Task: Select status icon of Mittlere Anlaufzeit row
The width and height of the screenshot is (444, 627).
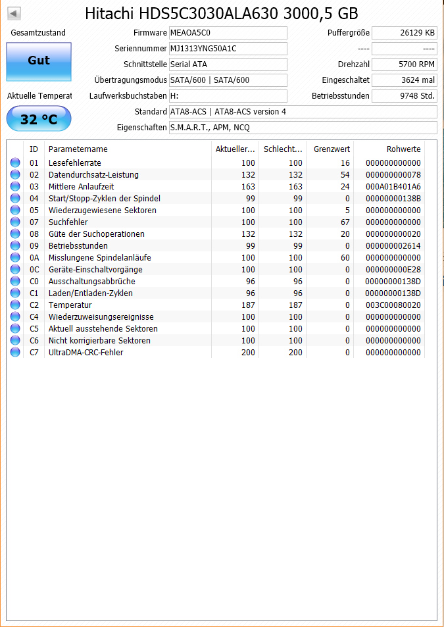Action: [x=15, y=186]
